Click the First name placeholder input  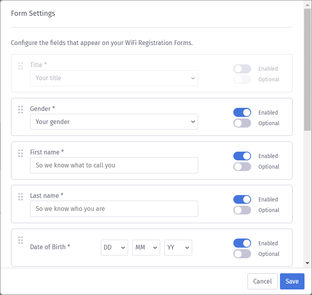114,165
